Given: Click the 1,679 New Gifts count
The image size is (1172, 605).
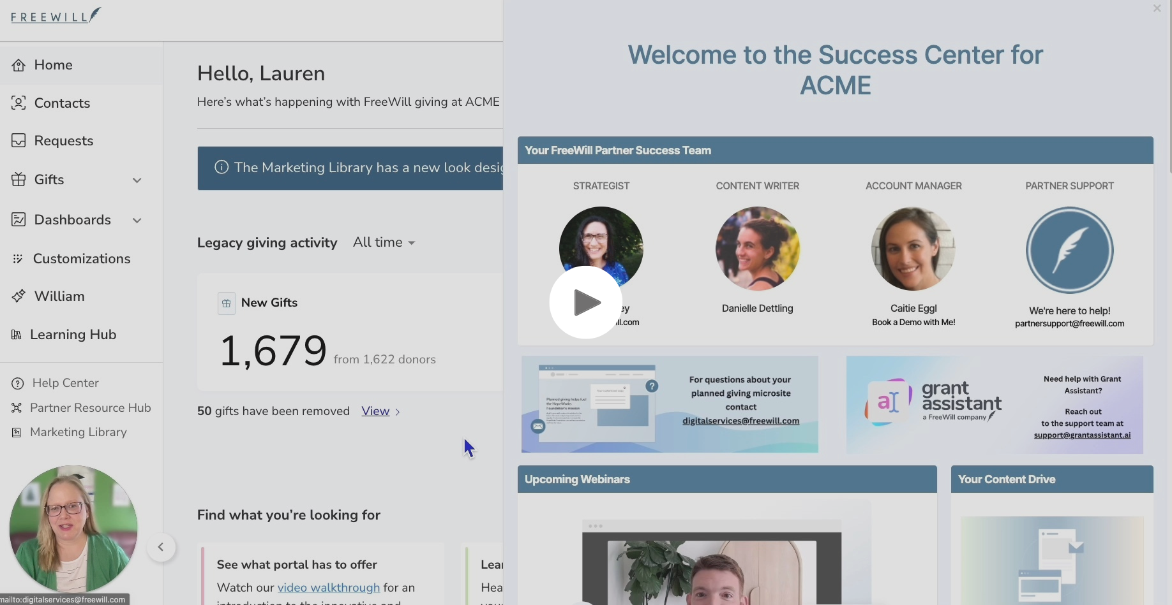Looking at the screenshot, I should [x=273, y=351].
